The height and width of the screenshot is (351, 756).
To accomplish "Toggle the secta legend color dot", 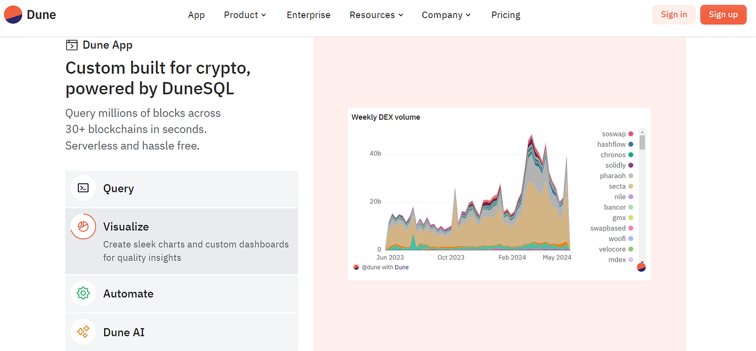I will pos(631,187).
